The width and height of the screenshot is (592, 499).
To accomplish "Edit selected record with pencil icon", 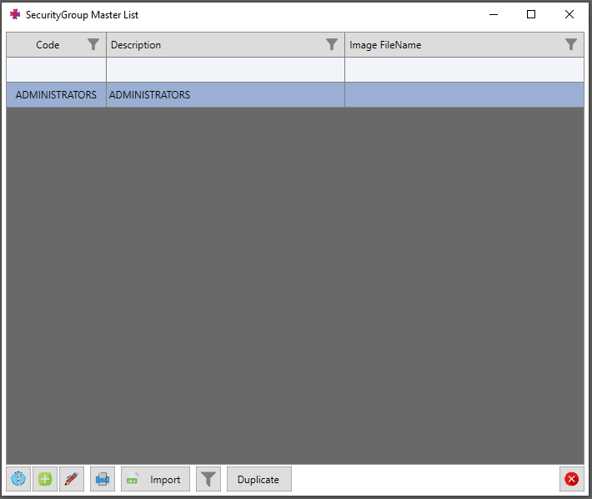I will (x=72, y=479).
